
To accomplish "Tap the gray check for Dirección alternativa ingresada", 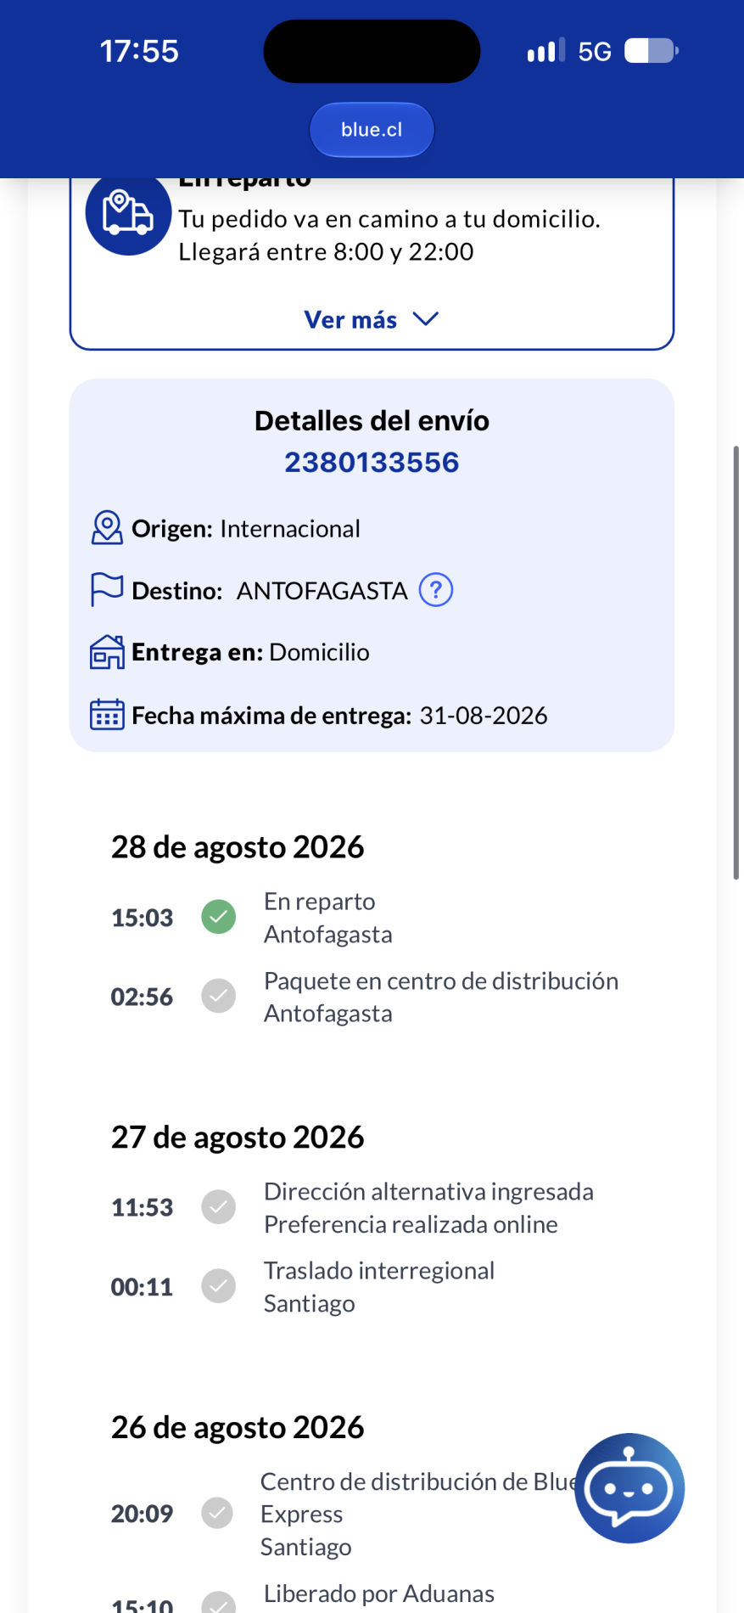I will 218,1206.
